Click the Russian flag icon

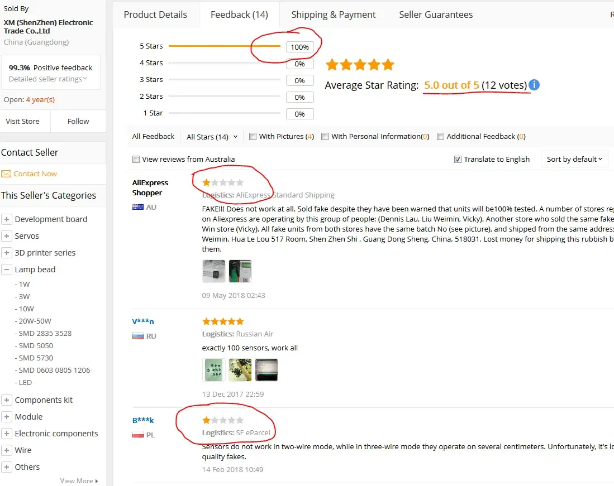click(x=137, y=336)
